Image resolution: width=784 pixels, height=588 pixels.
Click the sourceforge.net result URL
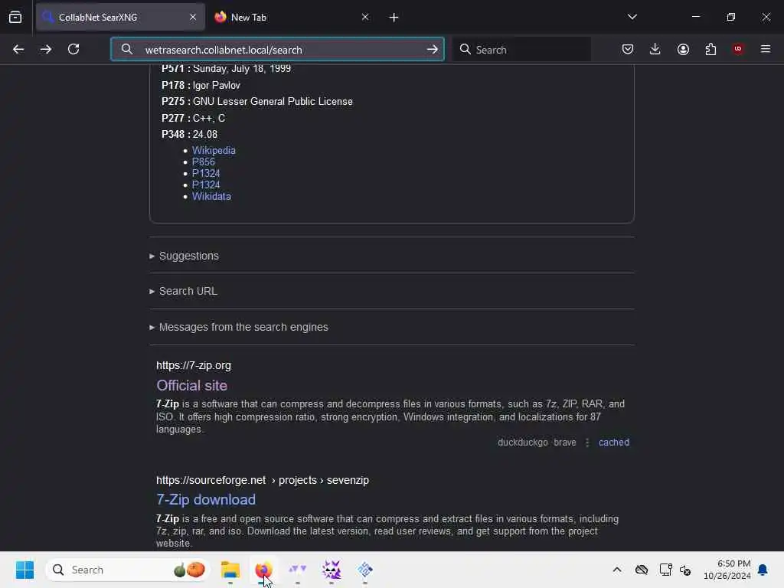coord(263,480)
